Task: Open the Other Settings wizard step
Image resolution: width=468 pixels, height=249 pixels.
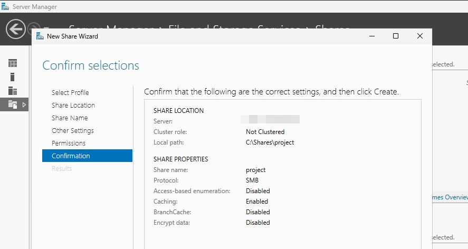Action: 72,131
